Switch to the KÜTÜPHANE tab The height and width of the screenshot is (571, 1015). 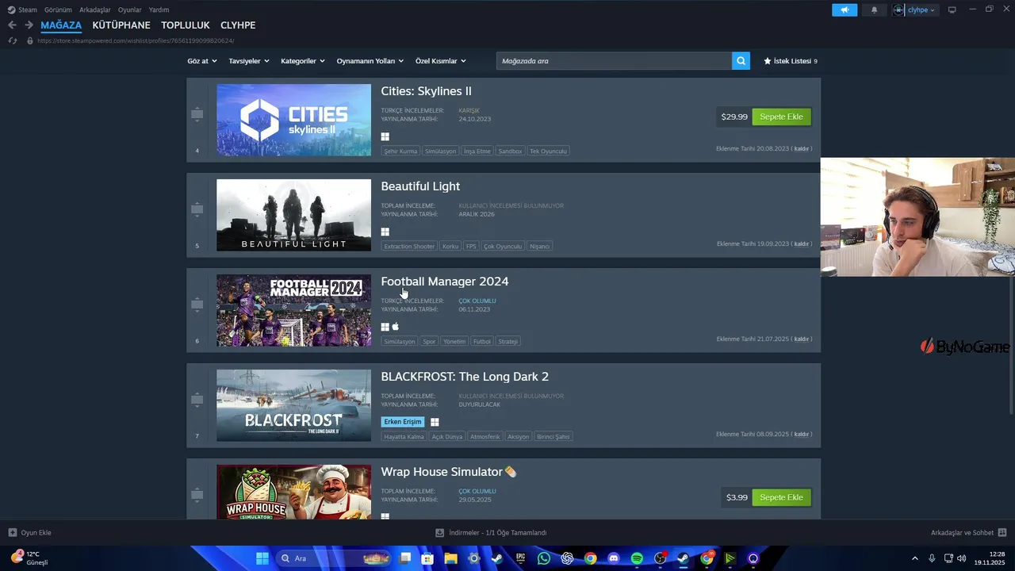click(x=121, y=25)
